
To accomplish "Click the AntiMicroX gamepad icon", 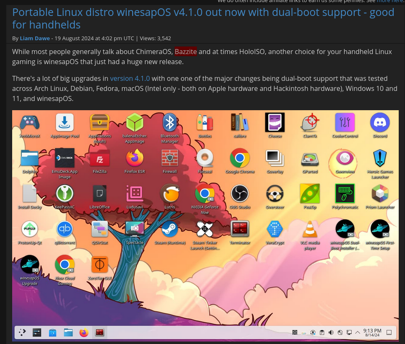I will pyautogui.click(x=30, y=122).
